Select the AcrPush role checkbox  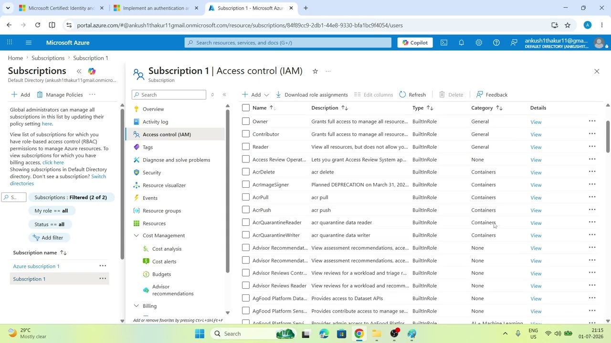click(246, 210)
